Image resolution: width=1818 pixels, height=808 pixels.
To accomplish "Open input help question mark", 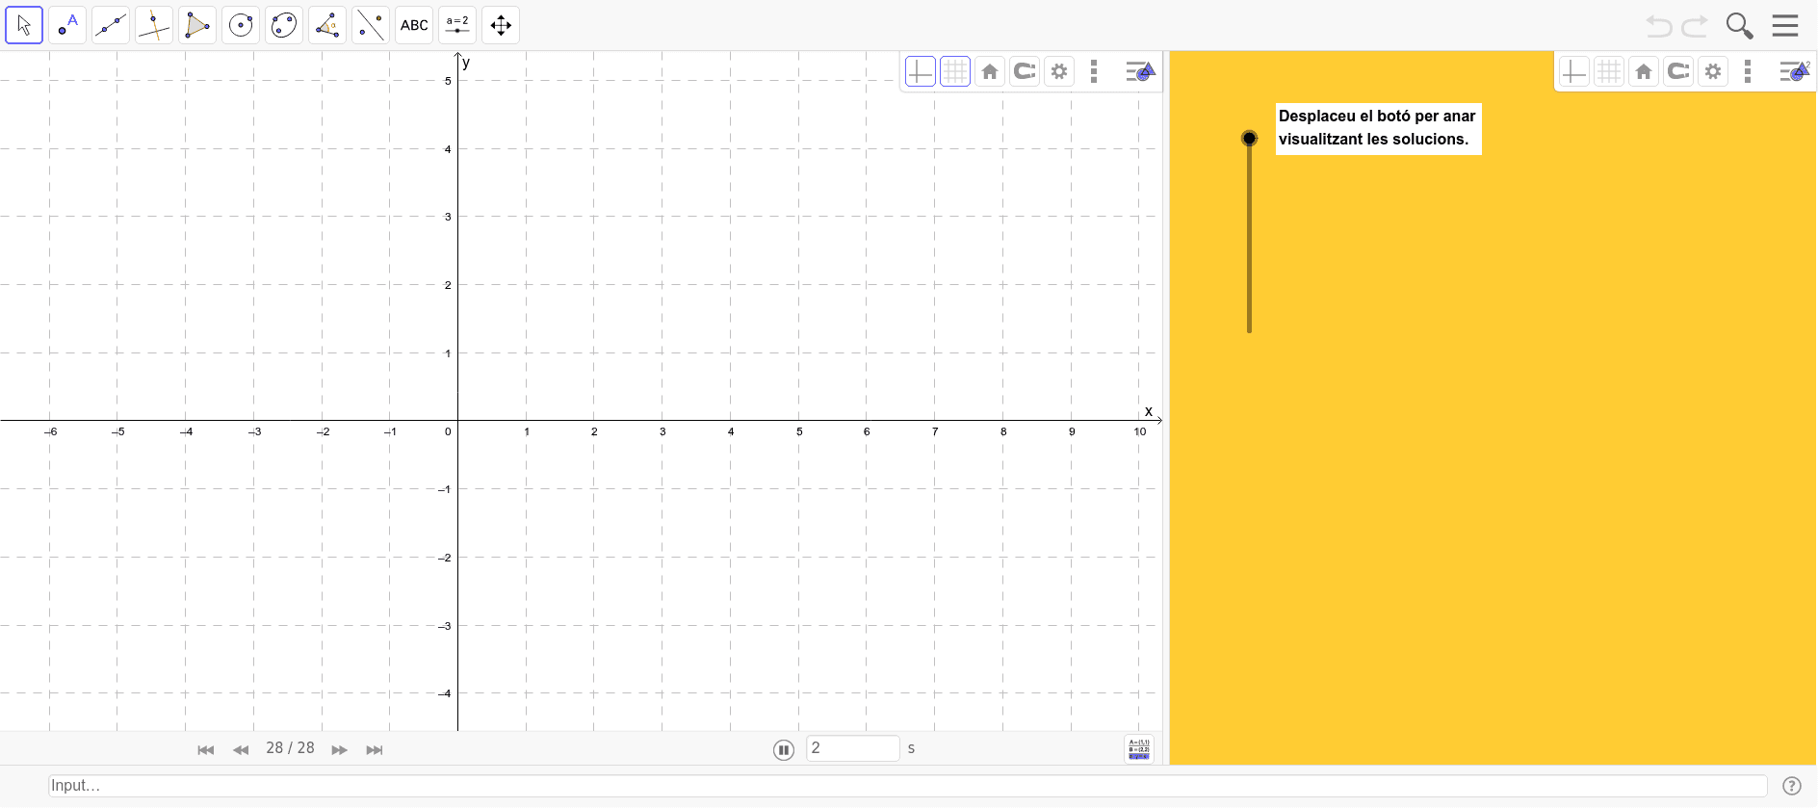I will pyautogui.click(x=1792, y=786).
